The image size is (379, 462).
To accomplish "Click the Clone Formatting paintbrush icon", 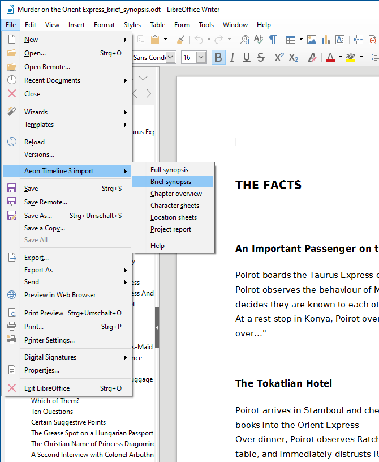I will [x=180, y=40].
